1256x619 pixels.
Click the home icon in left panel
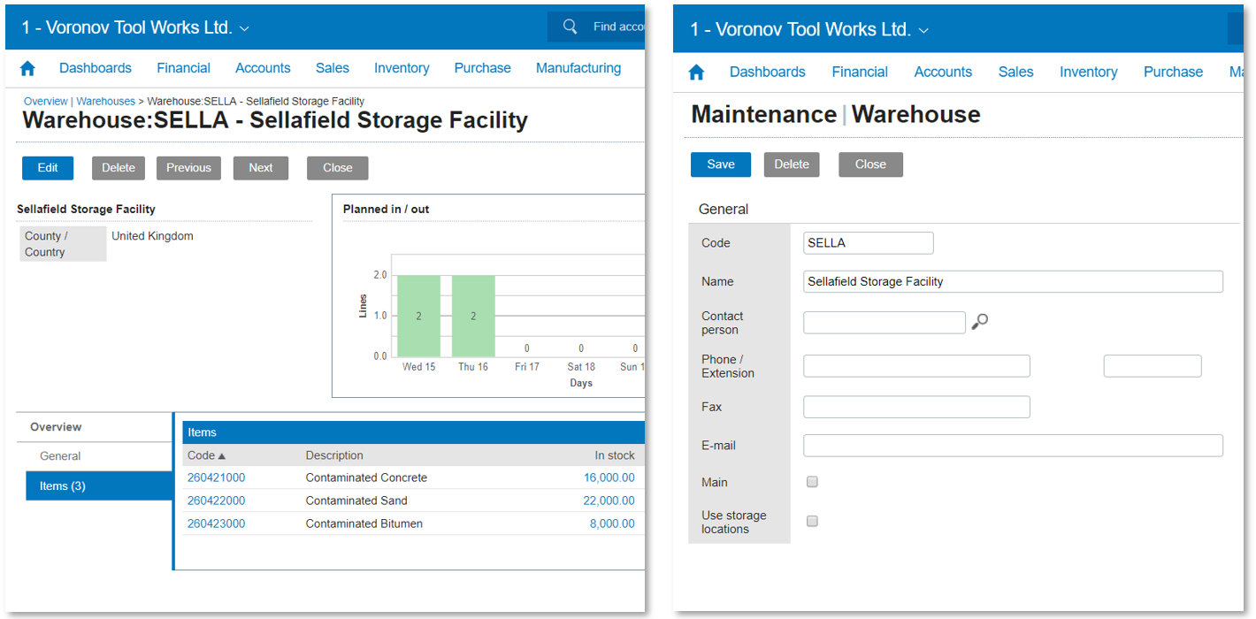pyautogui.click(x=27, y=68)
